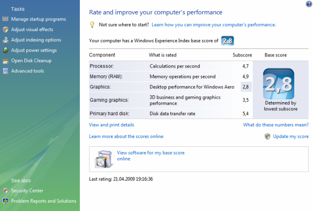Open Adjust visual effects
Viewport: 313px width, 211px height.
[32, 30]
